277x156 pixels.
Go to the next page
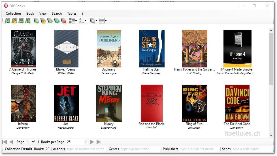click(x=92, y=142)
